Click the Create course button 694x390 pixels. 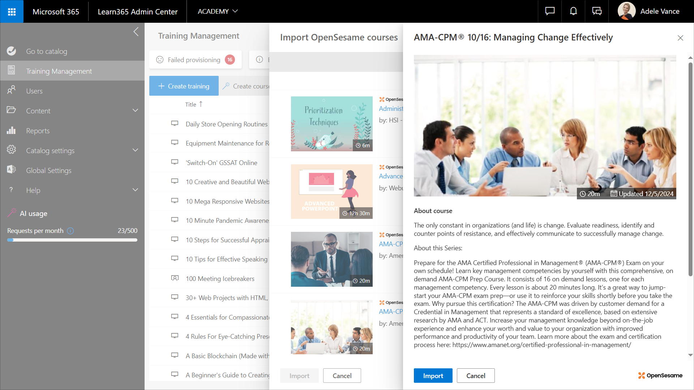(x=246, y=86)
